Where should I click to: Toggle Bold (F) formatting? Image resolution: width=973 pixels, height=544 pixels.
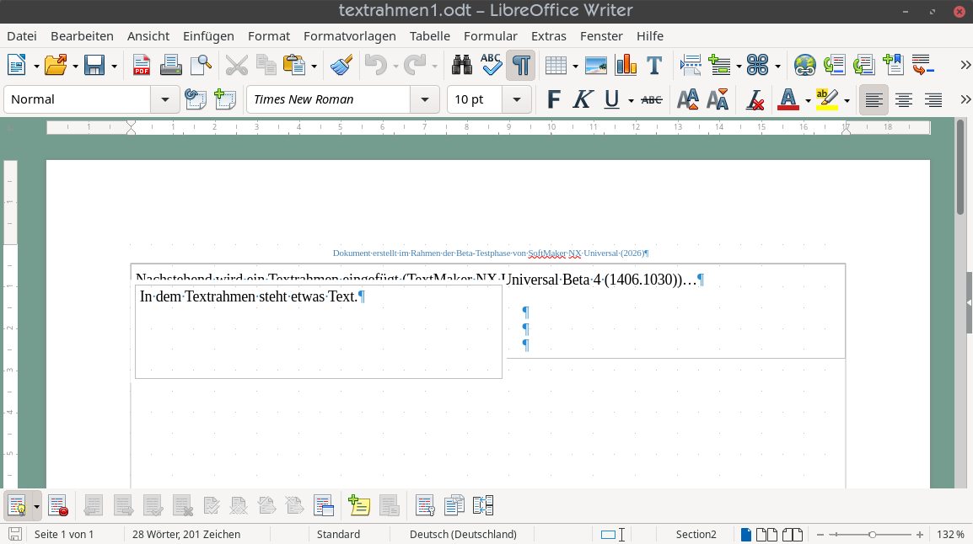click(x=553, y=99)
